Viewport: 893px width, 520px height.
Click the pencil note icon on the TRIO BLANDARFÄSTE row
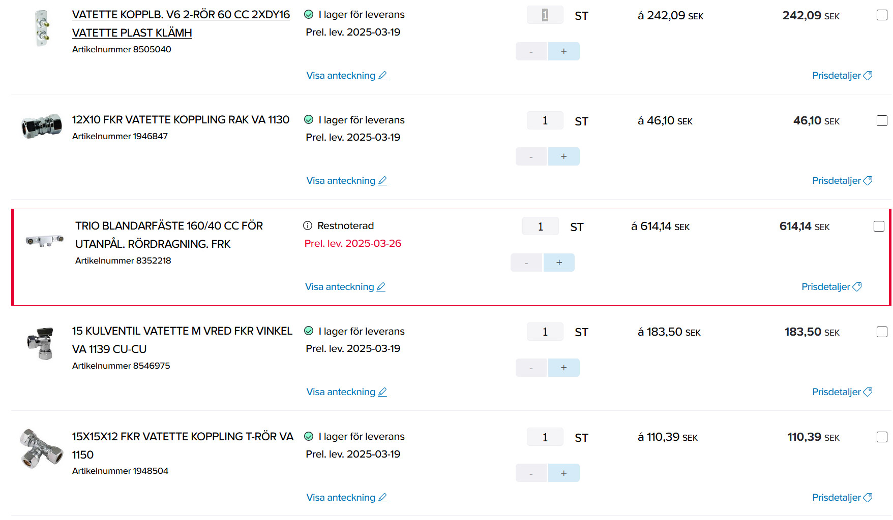click(x=381, y=287)
